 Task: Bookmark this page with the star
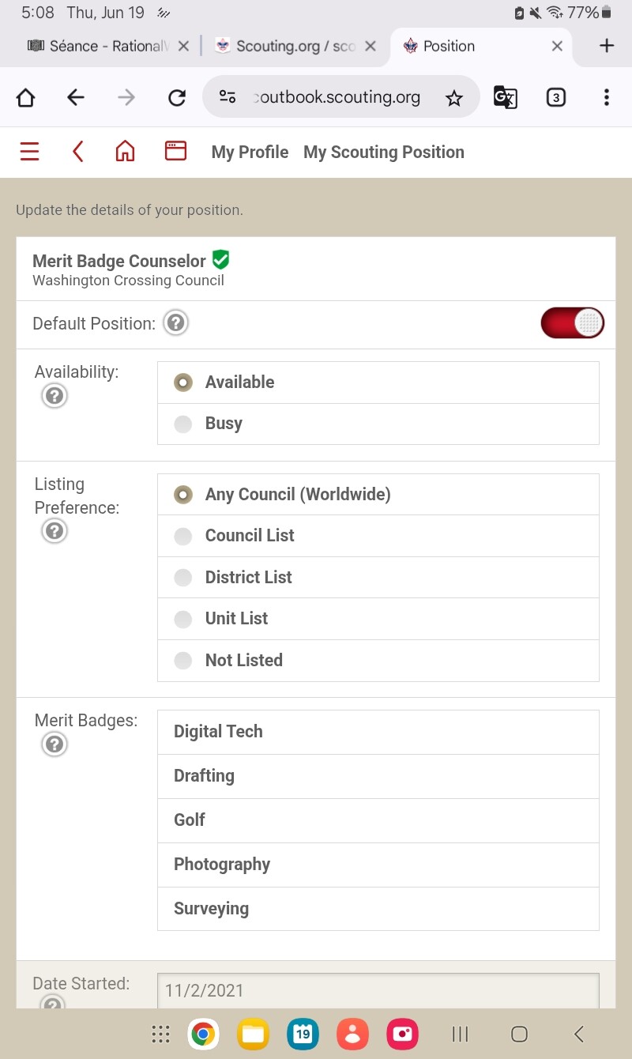(x=453, y=98)
